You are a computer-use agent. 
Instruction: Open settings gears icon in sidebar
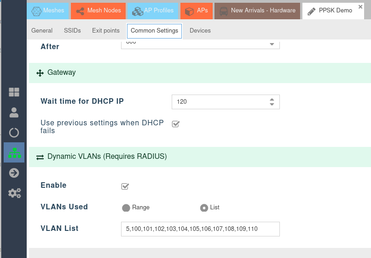click(x=14, y=193)
